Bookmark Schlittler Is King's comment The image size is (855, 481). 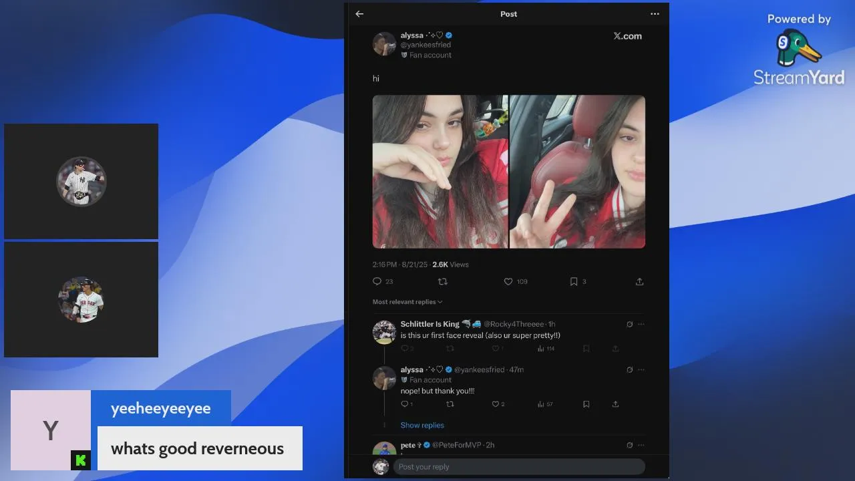[x=586, y=348]
